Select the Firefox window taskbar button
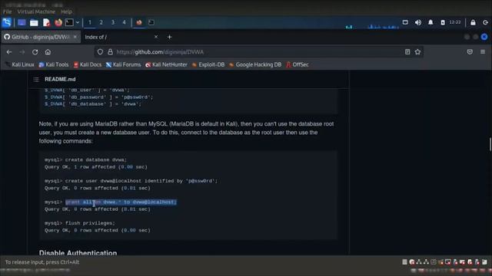Viewport: 492px width, 276px height. point(139,22)
